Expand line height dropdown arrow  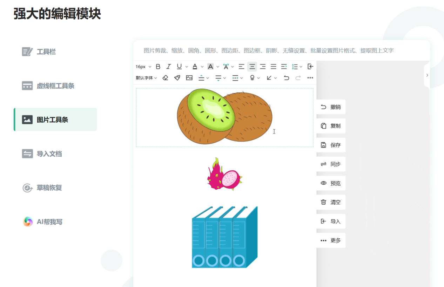coord(301,67)
